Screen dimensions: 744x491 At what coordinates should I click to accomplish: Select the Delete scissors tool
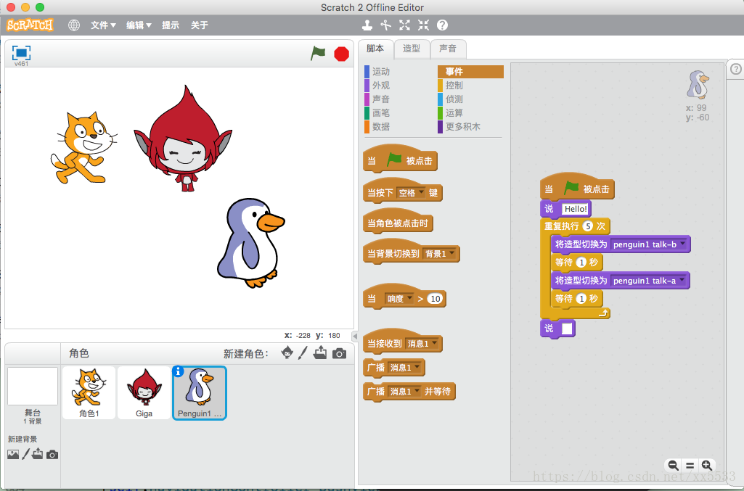(x=385, y=25)
